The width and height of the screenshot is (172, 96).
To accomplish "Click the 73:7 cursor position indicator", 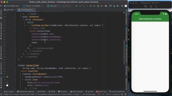I will click(x=99, y=94).
